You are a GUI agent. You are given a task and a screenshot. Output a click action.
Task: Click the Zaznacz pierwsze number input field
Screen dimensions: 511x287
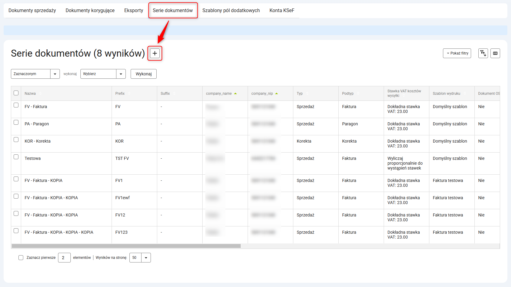click(64, 258)
